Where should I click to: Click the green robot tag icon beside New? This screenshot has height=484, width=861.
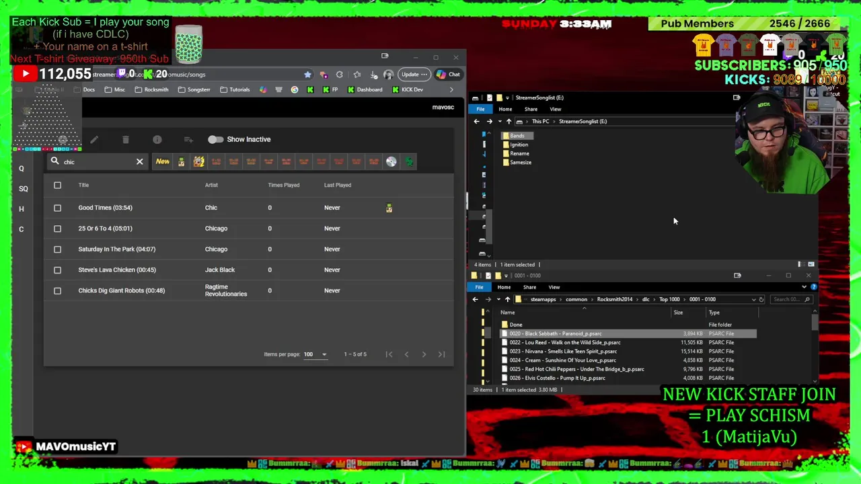[181, 161]
